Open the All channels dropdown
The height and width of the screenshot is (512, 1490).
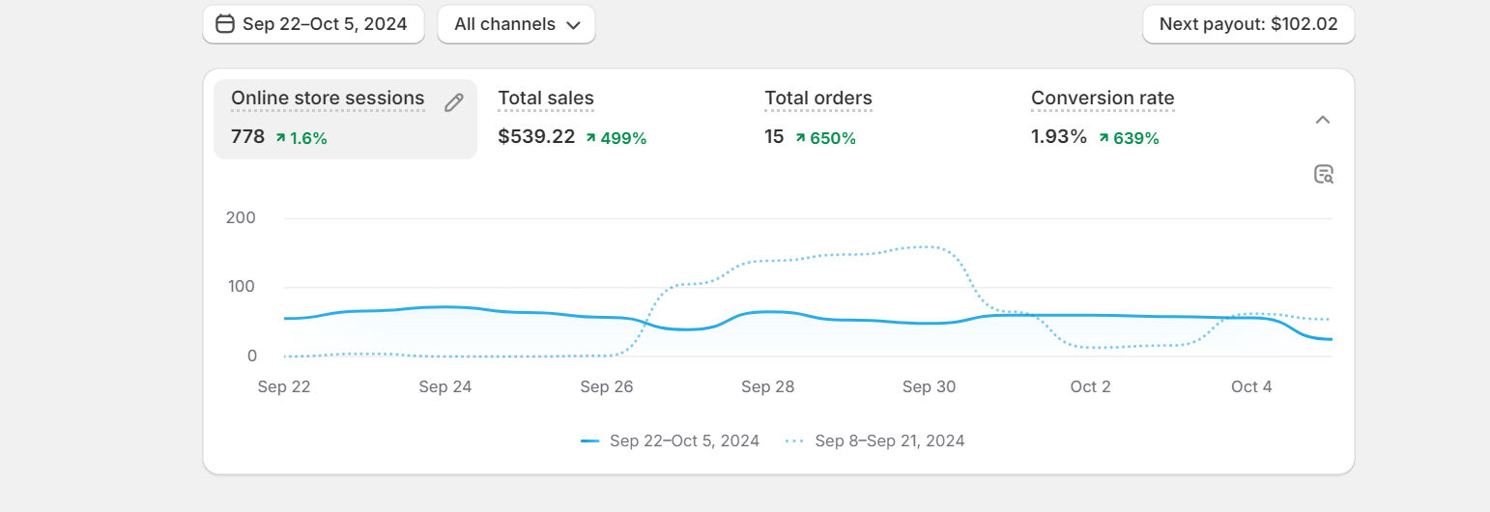coord(517,24)
